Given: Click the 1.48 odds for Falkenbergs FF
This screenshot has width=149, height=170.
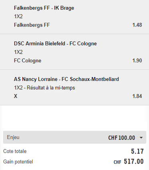Looking at the screenshot, I should click(x=137, y=25).
